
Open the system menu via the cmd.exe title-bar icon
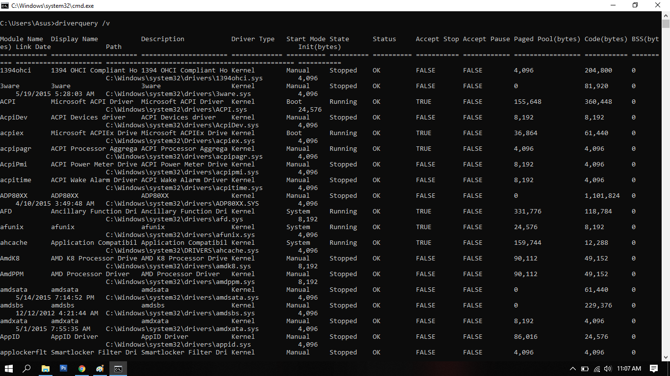coord(5,5)
